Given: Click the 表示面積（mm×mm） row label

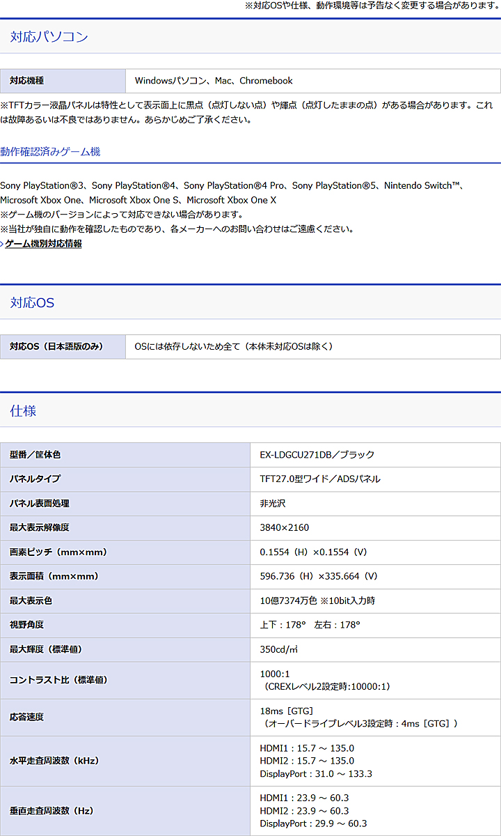Looking at the screenshot, I should coord(125,577).
